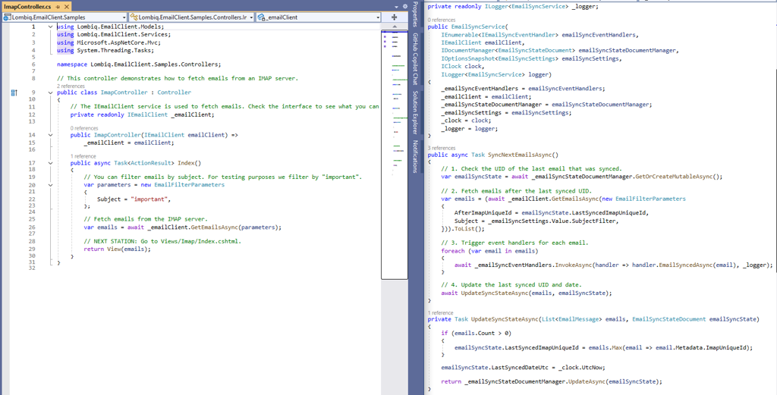Click 'IDocumentManager' parameter type in constructor

[x=466, y=51]
